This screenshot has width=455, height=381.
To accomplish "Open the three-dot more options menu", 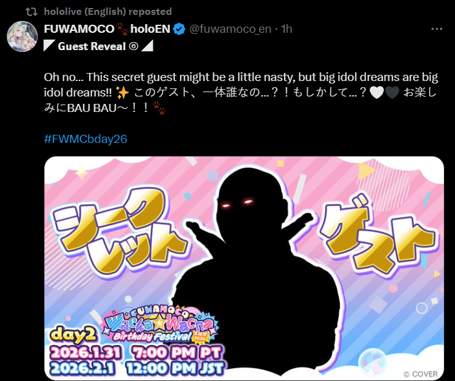I will pos(436,29).
